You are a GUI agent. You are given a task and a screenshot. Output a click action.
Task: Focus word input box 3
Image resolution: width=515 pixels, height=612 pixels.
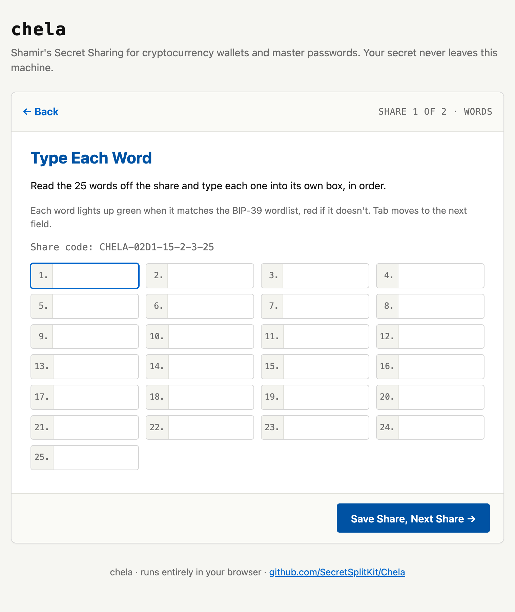[326, 276]
